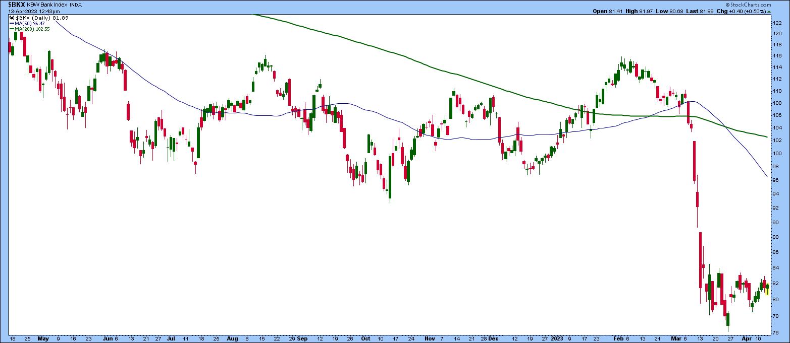Screen dimensions: 790x343
Task: Click the yellow-highlighted latest candlestick
Action: 767,289
